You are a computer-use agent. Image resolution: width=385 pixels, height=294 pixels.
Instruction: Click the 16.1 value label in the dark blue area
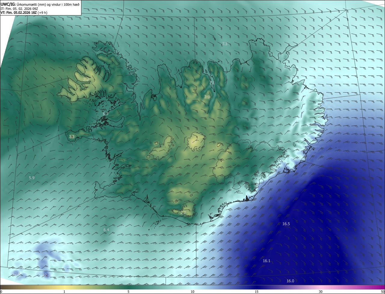pyautogui.click(x=266, y=261)
